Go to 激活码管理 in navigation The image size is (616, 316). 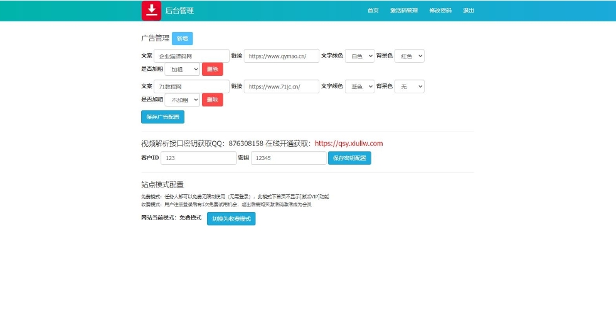tap(403, 11)
